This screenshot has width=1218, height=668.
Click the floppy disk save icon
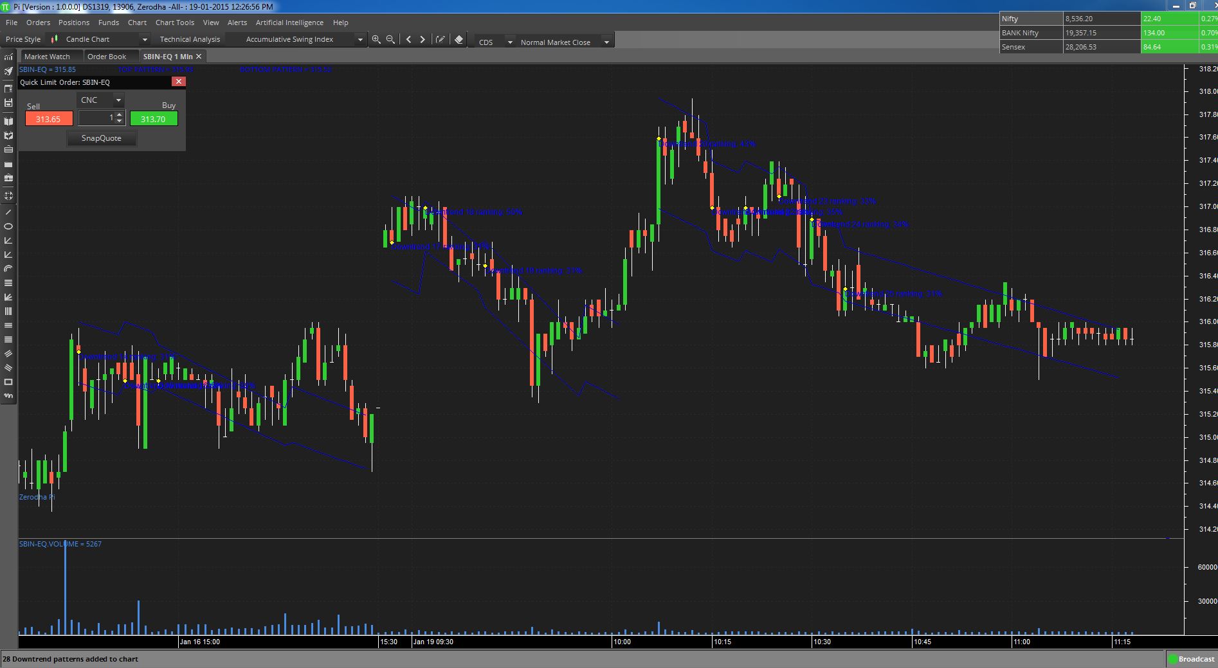tap(8, 103)
